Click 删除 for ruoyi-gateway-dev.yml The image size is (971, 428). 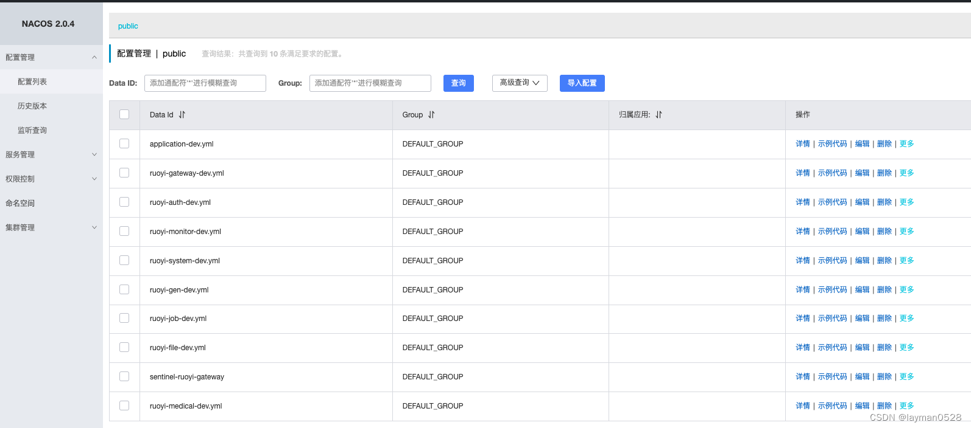point(884,173)
